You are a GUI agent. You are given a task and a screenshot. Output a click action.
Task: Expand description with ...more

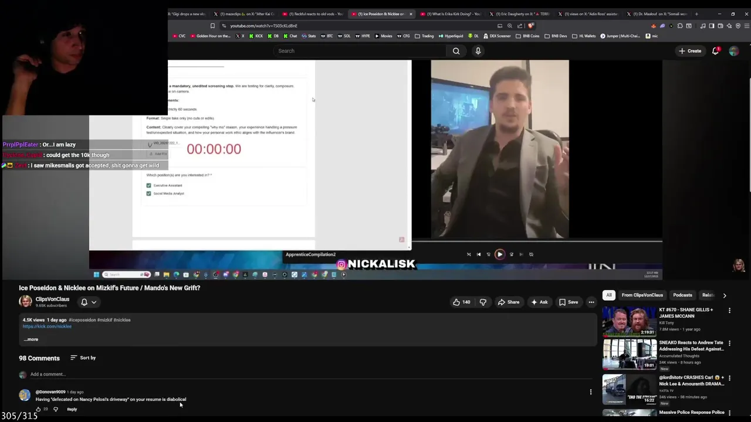point(31,339)
